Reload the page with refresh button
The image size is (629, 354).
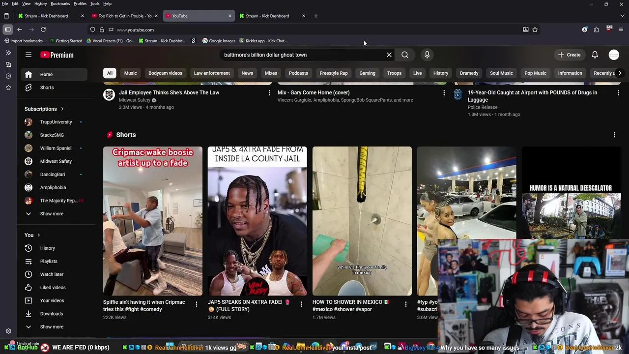point(43,29)
